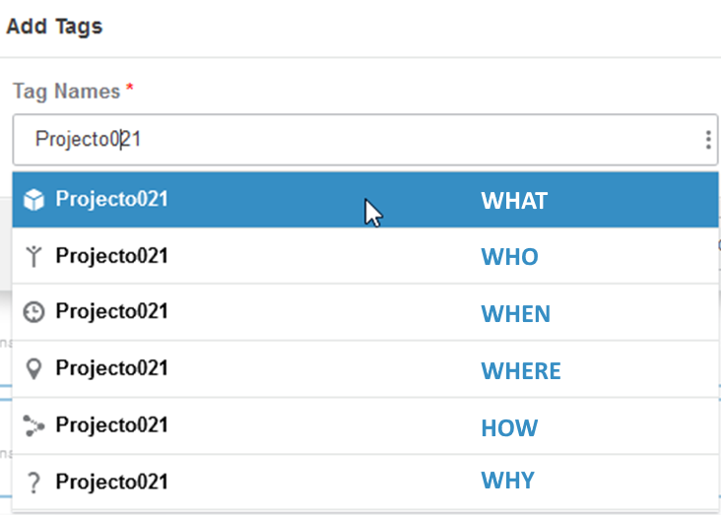Click the HOW category label
The width and height of the screenshot is (721, 515).
click(x=509, y=428)
